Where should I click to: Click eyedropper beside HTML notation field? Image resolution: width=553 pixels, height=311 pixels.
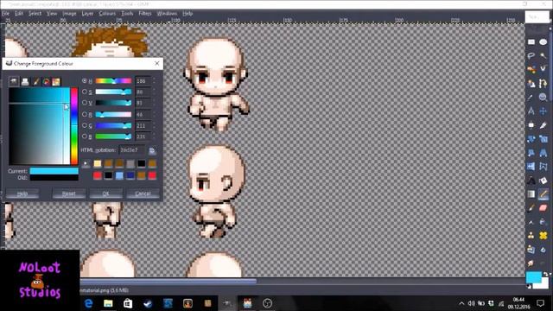click(152, 150)
